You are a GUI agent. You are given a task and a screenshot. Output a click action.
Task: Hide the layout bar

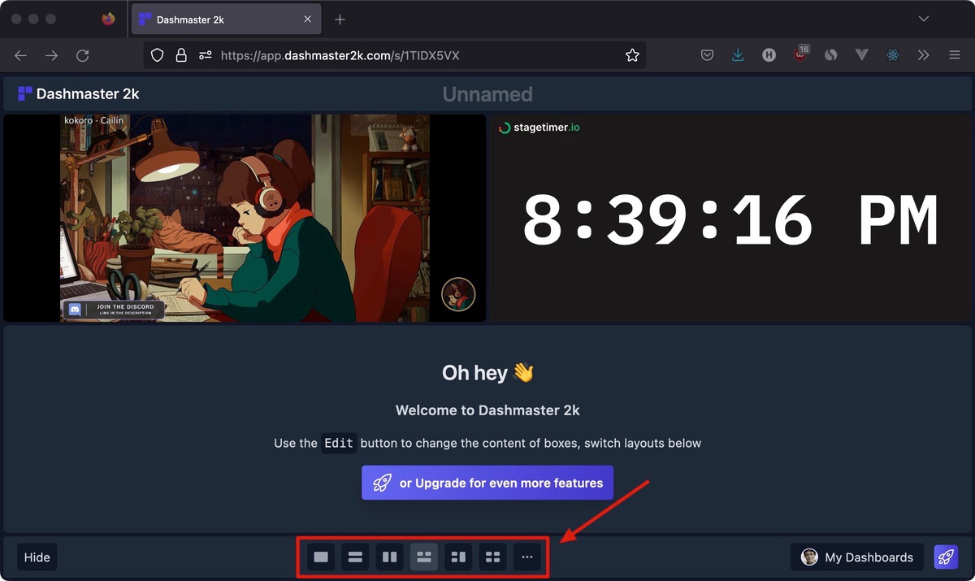tap(37, 557)
